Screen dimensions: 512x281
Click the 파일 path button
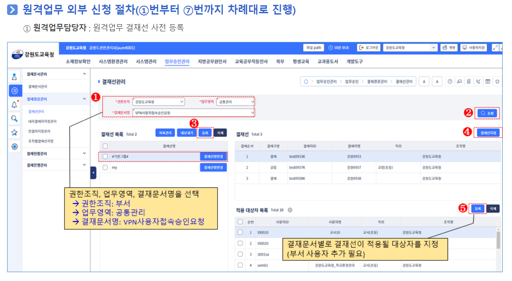point(314,48)
